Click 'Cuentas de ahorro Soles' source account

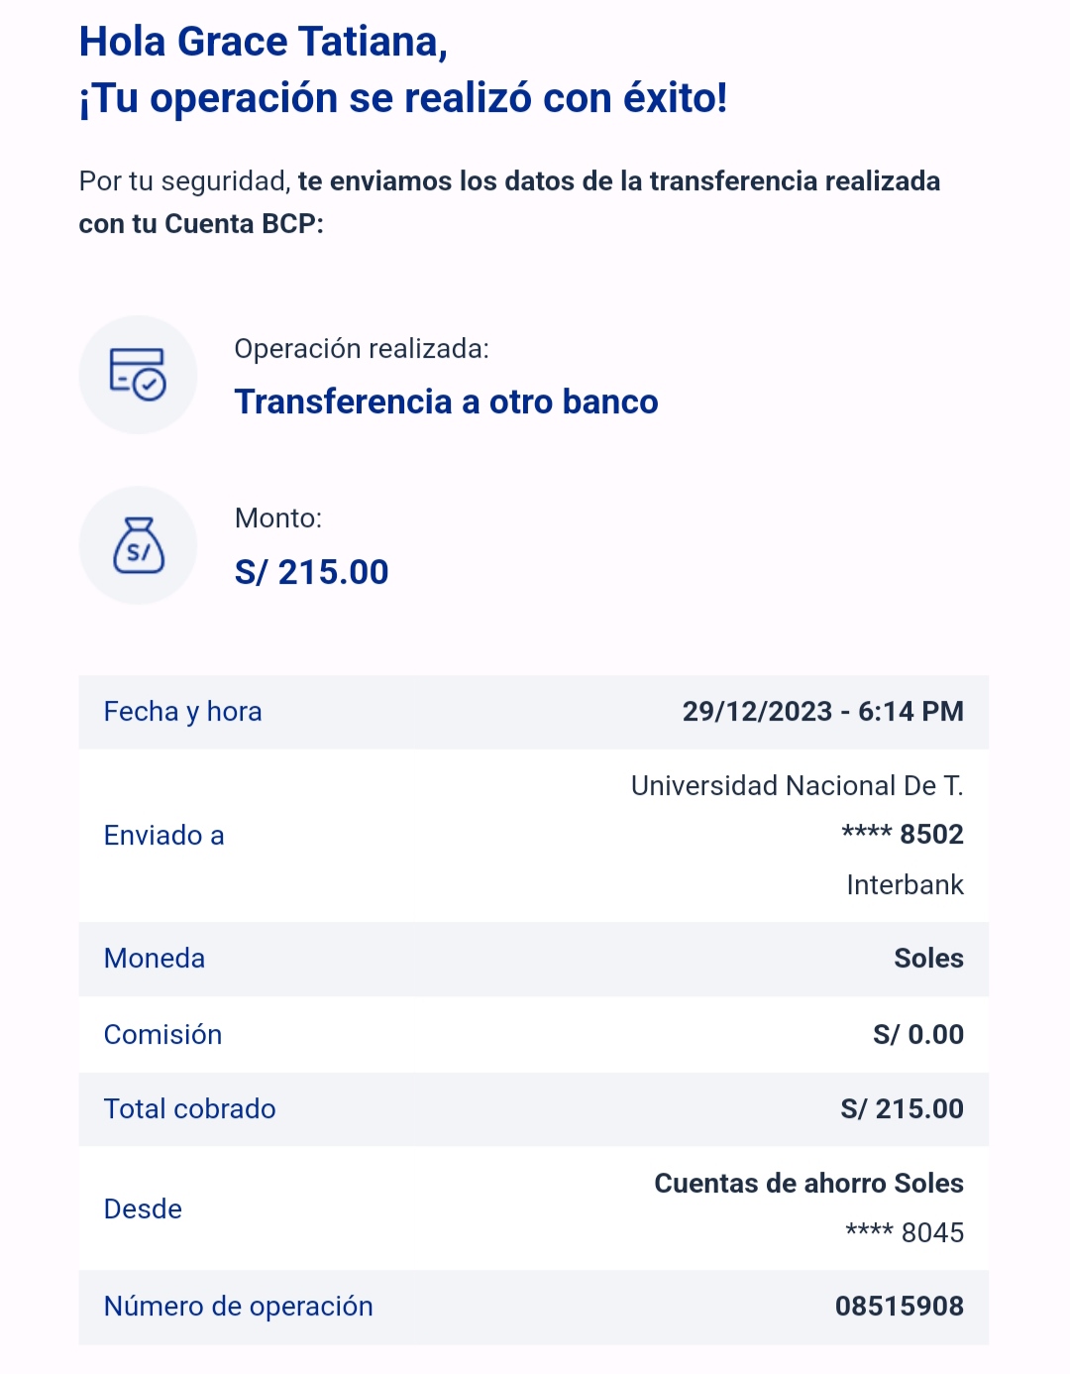click(x=808, y=1184)
